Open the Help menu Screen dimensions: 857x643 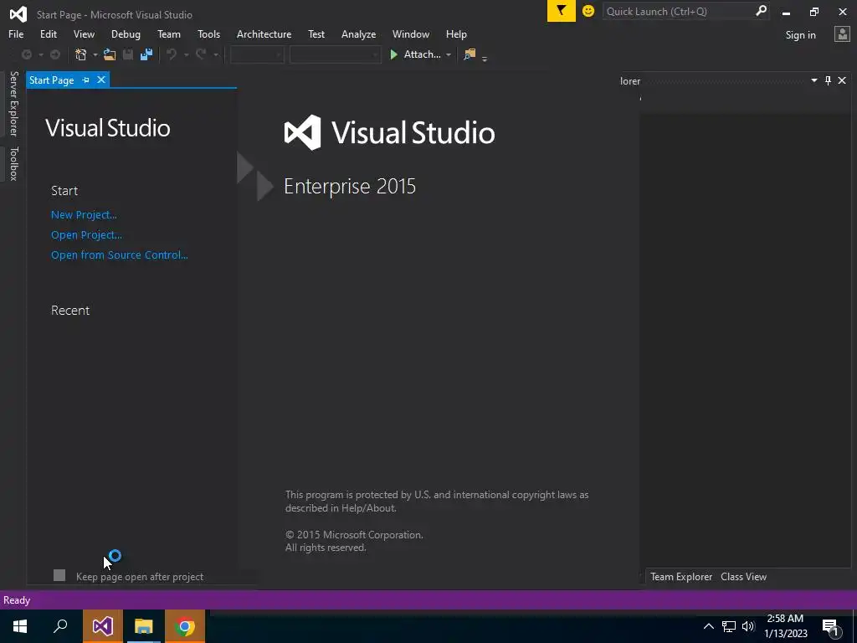456,33
